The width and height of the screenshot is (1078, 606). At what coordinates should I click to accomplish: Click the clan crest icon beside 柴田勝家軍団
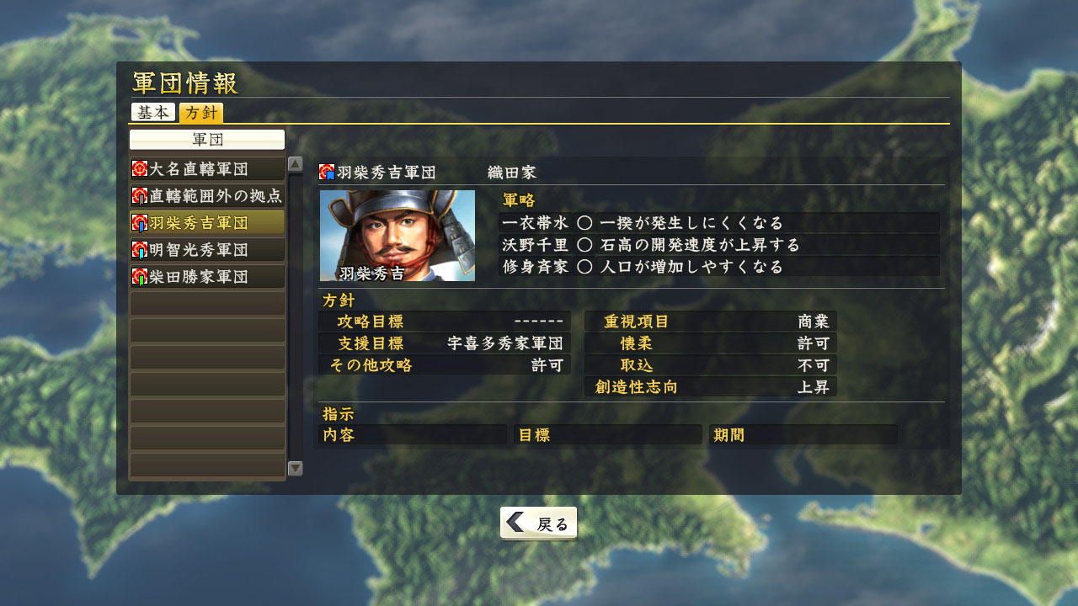[x=140, y=276]
